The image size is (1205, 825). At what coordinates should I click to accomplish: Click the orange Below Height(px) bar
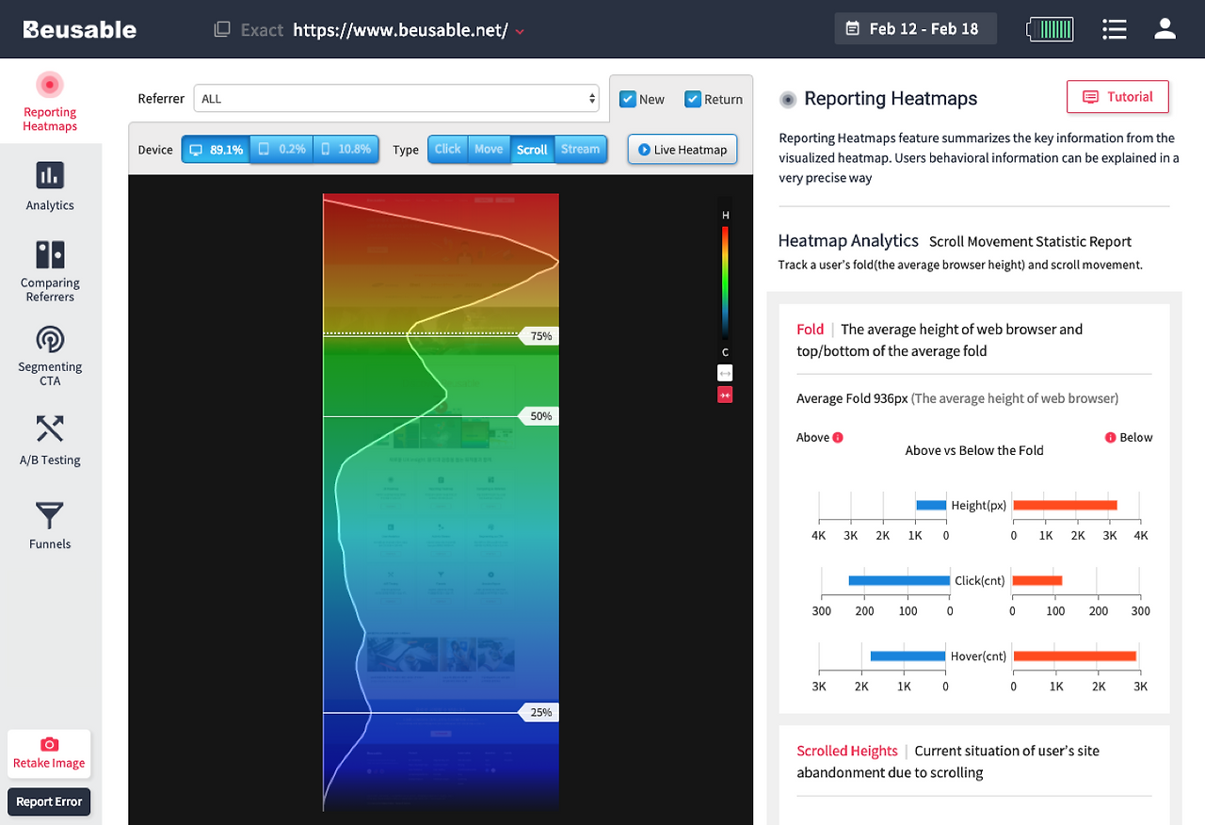[x=1066, y=506]
